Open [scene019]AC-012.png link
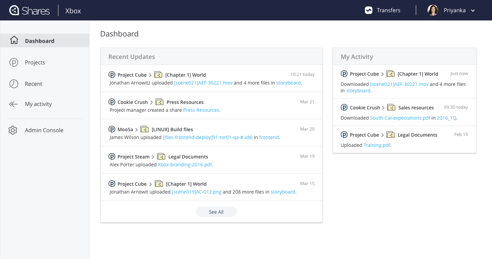Viewport: 492px width, 259px height. (x=197, y=192)
